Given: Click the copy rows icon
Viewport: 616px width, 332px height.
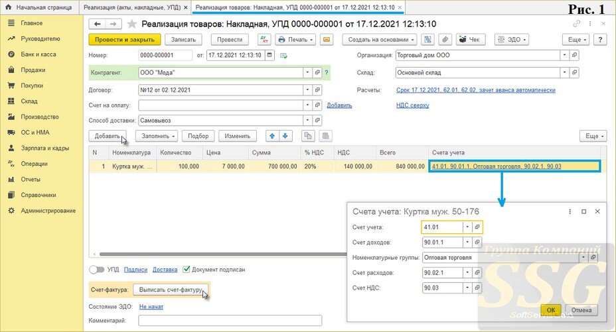Looking at the screenshot, I should point(308,136).
